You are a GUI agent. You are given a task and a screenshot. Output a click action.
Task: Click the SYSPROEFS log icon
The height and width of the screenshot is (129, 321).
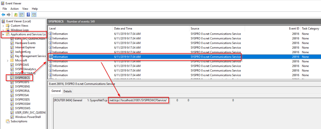[x=12, y=82]
